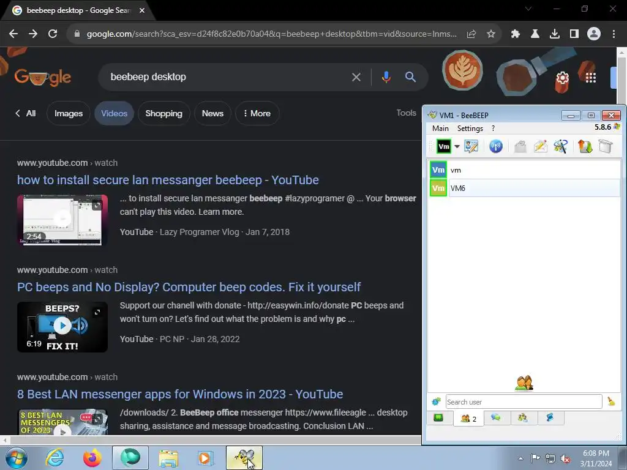Launch Firefox from taskbar
Image resolution: width=627 pixels, height=470 pixels.
92,458
